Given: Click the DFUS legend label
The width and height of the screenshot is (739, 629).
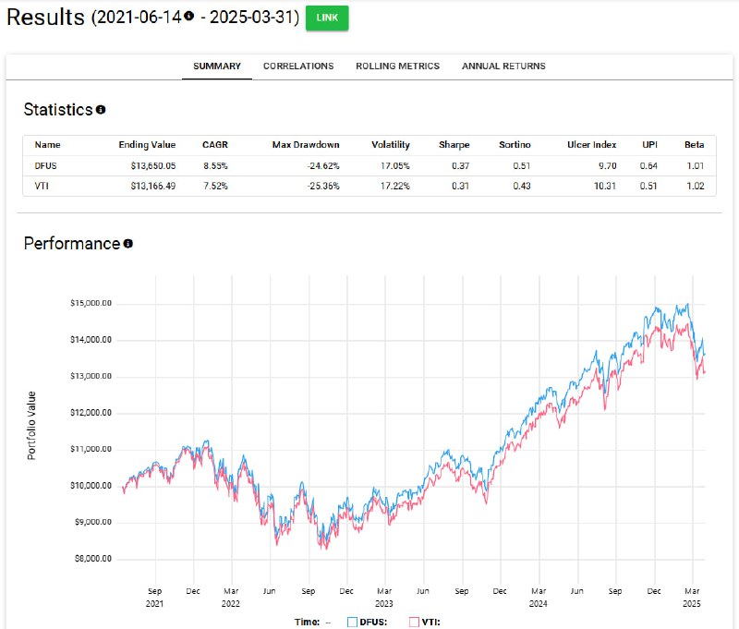Looking at the screenshot, I should click(373, 623).
